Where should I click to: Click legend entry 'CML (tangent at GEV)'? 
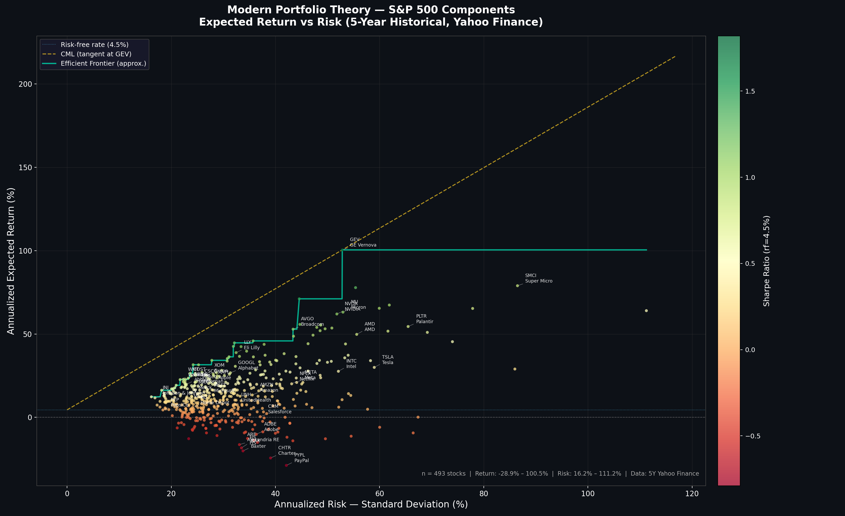click(x=96, y=54)
